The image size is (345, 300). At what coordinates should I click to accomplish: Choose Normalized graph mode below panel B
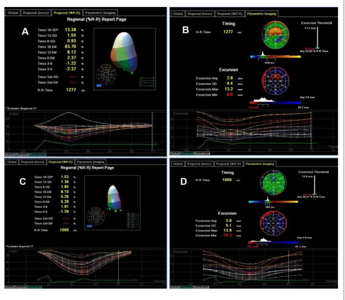coord(201,153)
